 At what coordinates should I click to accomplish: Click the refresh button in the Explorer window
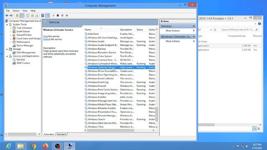[215, 30]
